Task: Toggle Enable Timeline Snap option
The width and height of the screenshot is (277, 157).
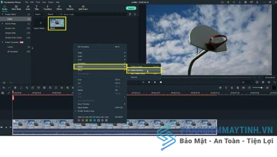Action: click(x=86, y=111)
